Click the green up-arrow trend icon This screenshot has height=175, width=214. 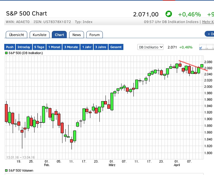(x=168, y=14)
